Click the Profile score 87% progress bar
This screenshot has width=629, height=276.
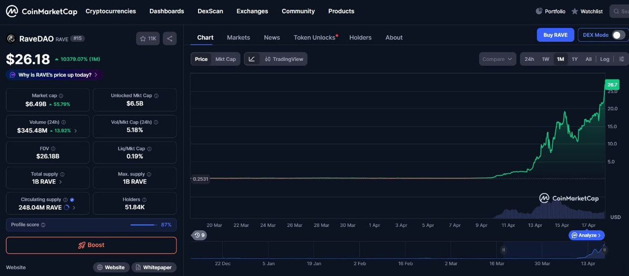[x=144, y=225]
